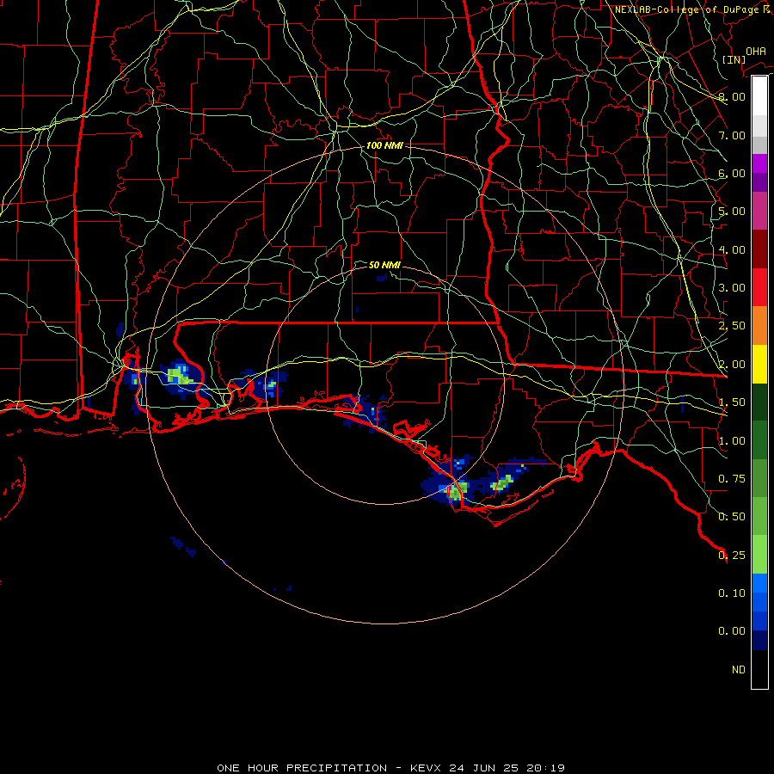Click the 1.00 legend value
774x774 pixels.
click(732, 441)
